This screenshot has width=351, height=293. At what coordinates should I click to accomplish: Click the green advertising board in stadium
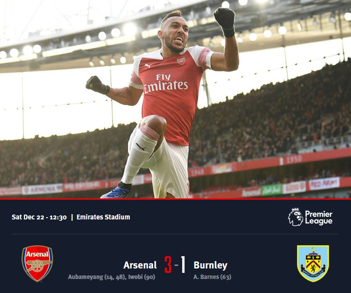pos(272,190)
